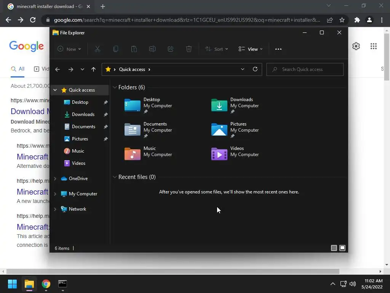Click File Explorer icon in taskbar

pyautogui.click(x=29, y=284)
